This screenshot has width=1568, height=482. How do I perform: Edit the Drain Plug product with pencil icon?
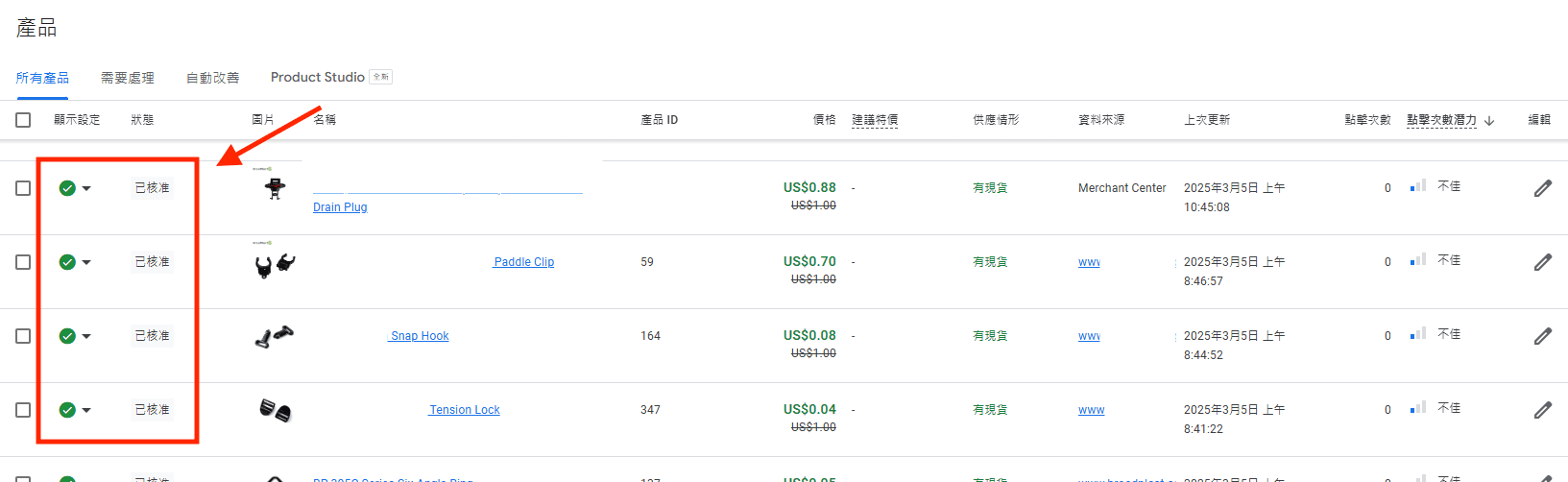[x=1542, y=188]
